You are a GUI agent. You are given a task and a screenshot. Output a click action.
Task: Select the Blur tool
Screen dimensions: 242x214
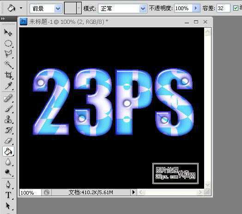coord(8,162)
